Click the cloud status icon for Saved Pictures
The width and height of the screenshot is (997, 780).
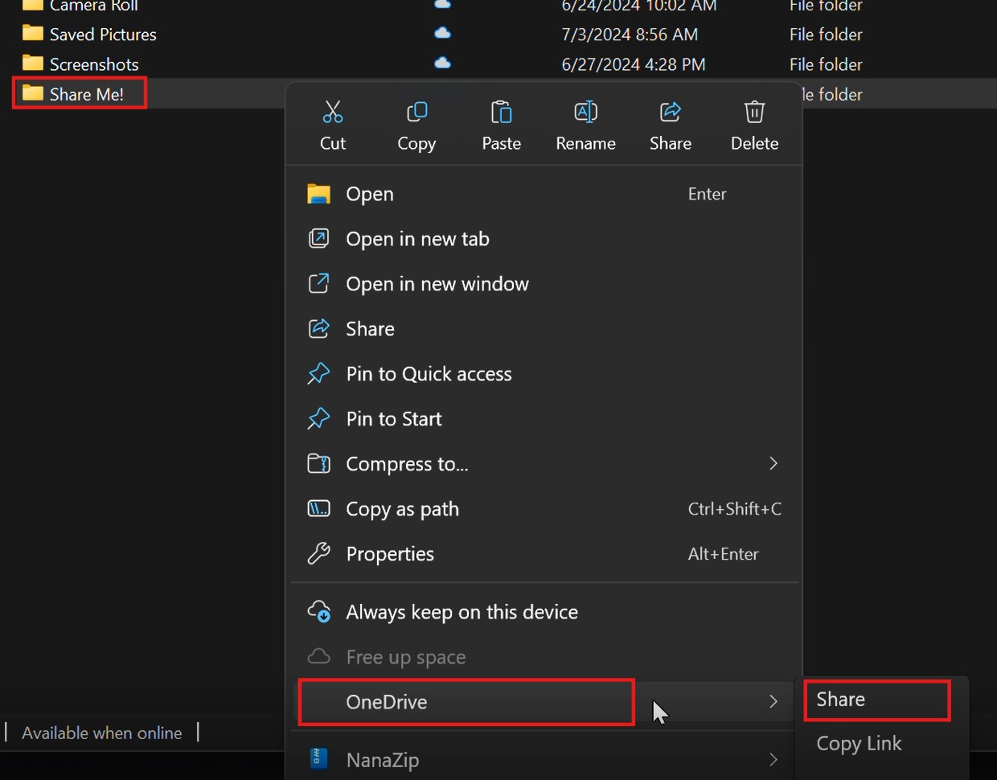(442, 34)
